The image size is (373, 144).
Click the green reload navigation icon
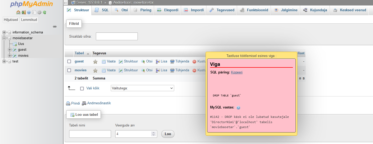(x=45, y=12)
